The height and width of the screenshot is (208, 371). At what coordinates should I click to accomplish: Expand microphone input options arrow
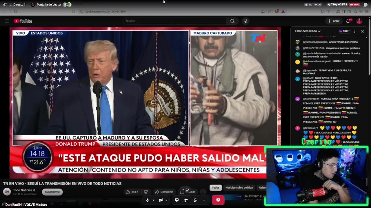tap(153, 200)
